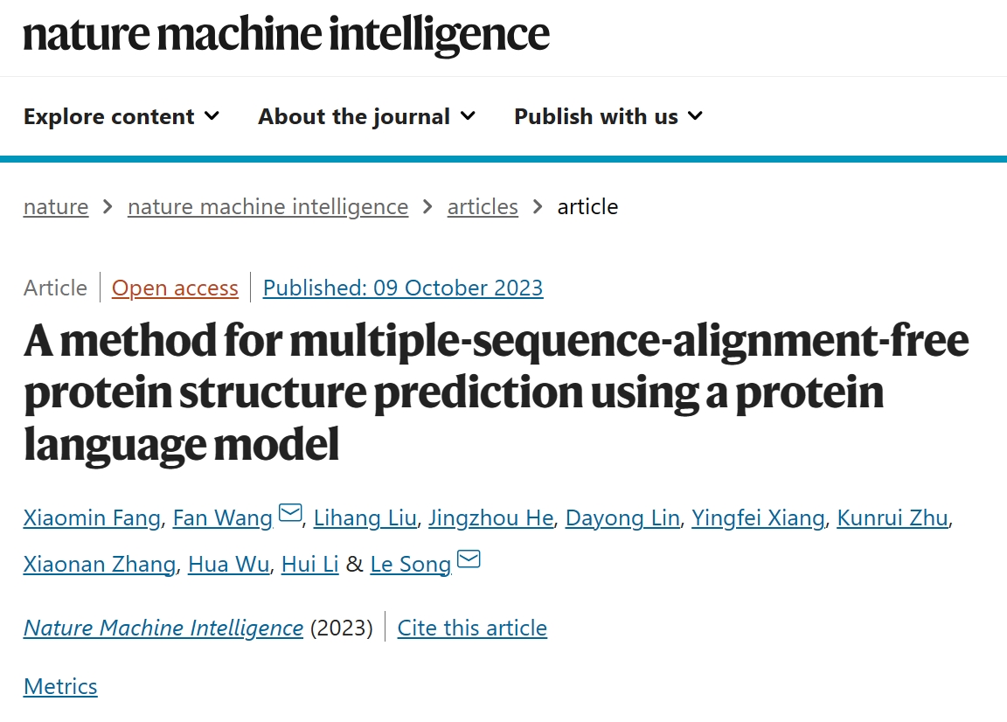Click author name Yingfei Xiang
The height and width of the screenshot is (722, 1007).
[x=758, y=518]
